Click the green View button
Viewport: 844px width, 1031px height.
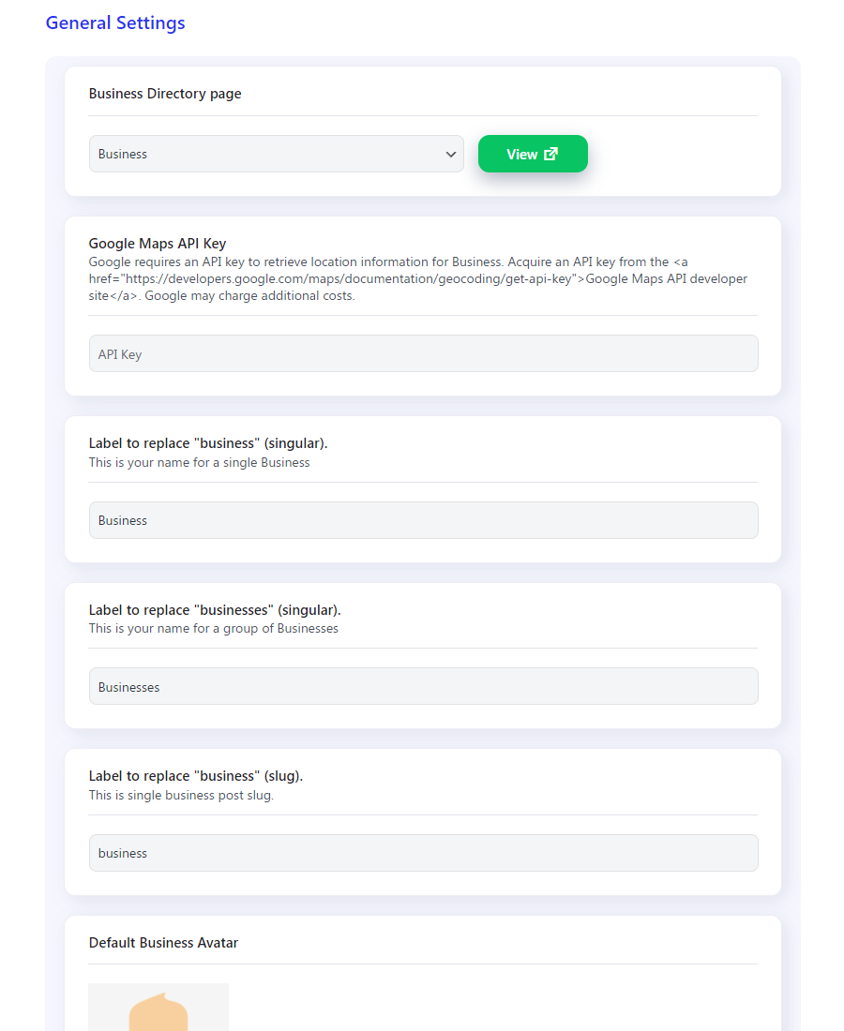click(x=533, y=154)
